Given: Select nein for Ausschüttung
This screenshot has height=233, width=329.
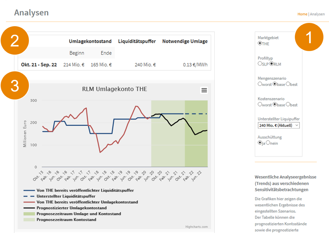Looking at the screenshot, I should click(x=268, y=143).
